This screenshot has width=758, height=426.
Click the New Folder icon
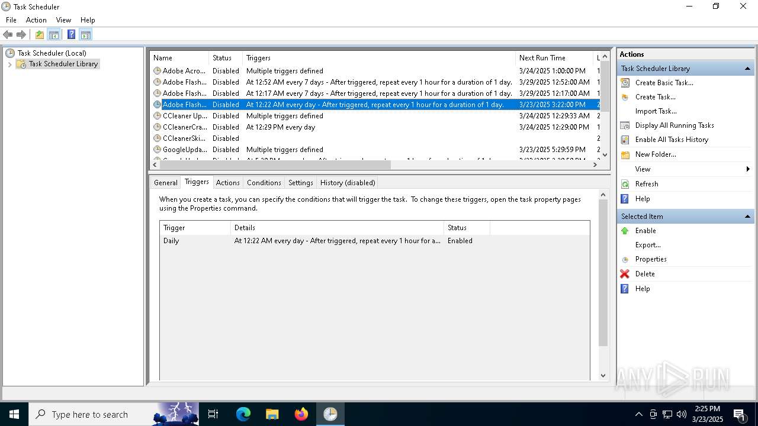click(x=625, y=154)
